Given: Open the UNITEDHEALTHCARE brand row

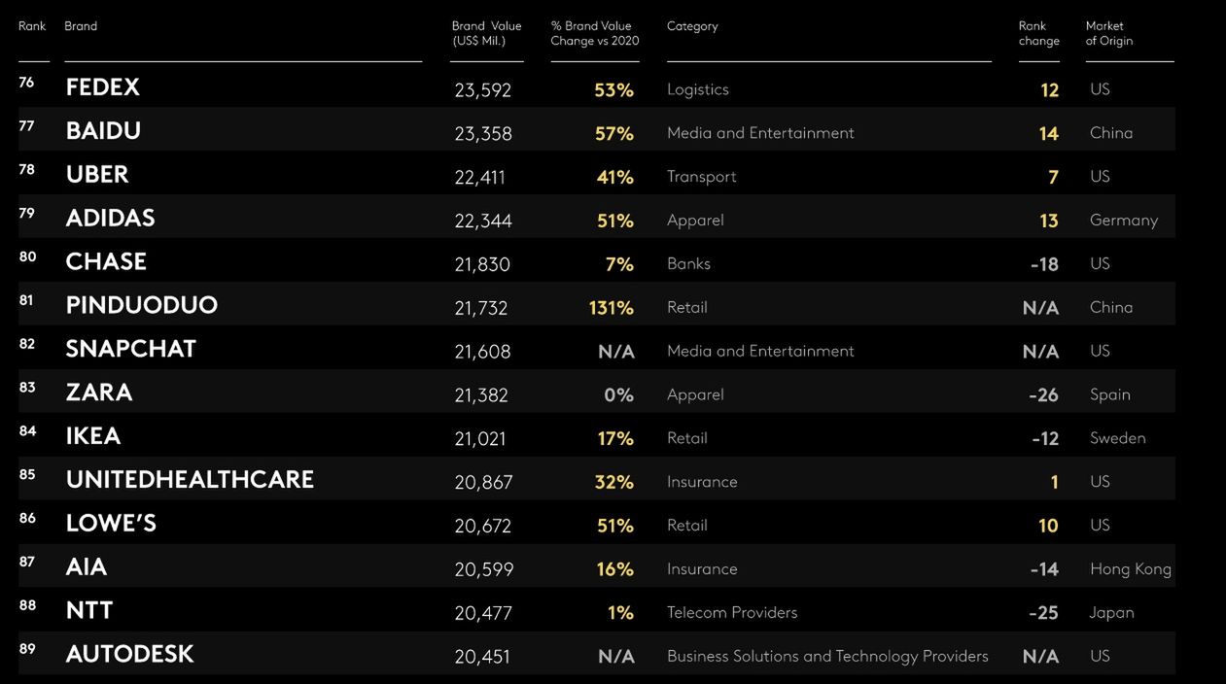Looking at the screenshot, I should click(190, 480).
